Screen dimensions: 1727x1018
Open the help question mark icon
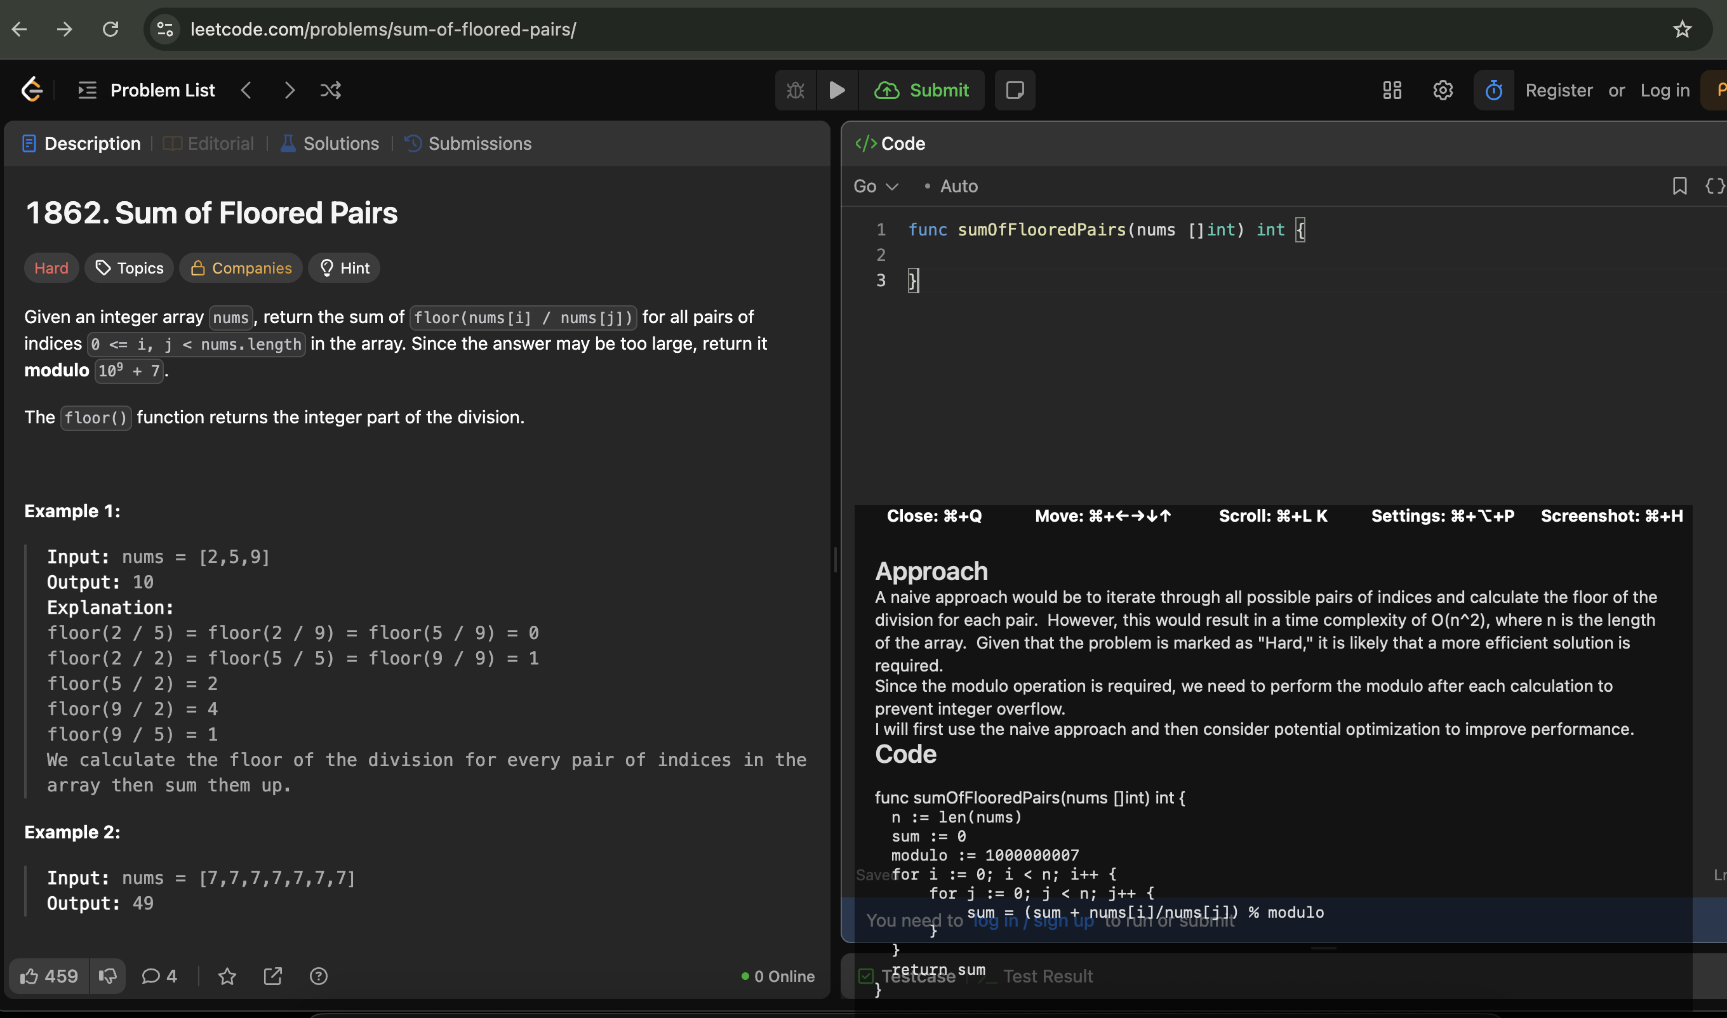pos(318,975)
